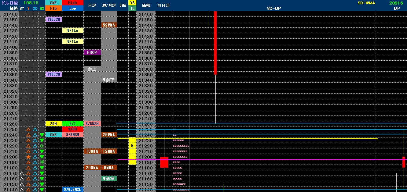Click the brown 52WMA cell
Screen dimensions: 407x192
point(109,25)
